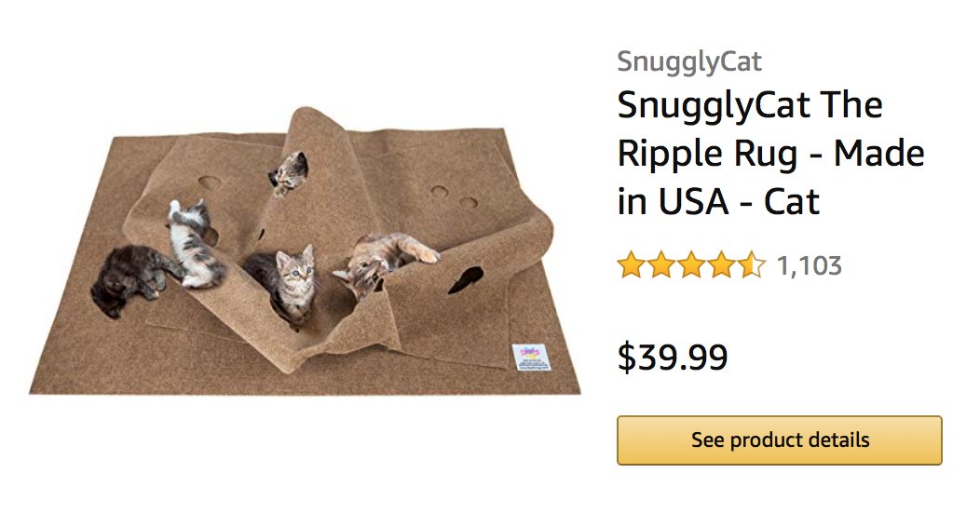
Task: Click the white product tag on the rug
Action: point(531,358)
